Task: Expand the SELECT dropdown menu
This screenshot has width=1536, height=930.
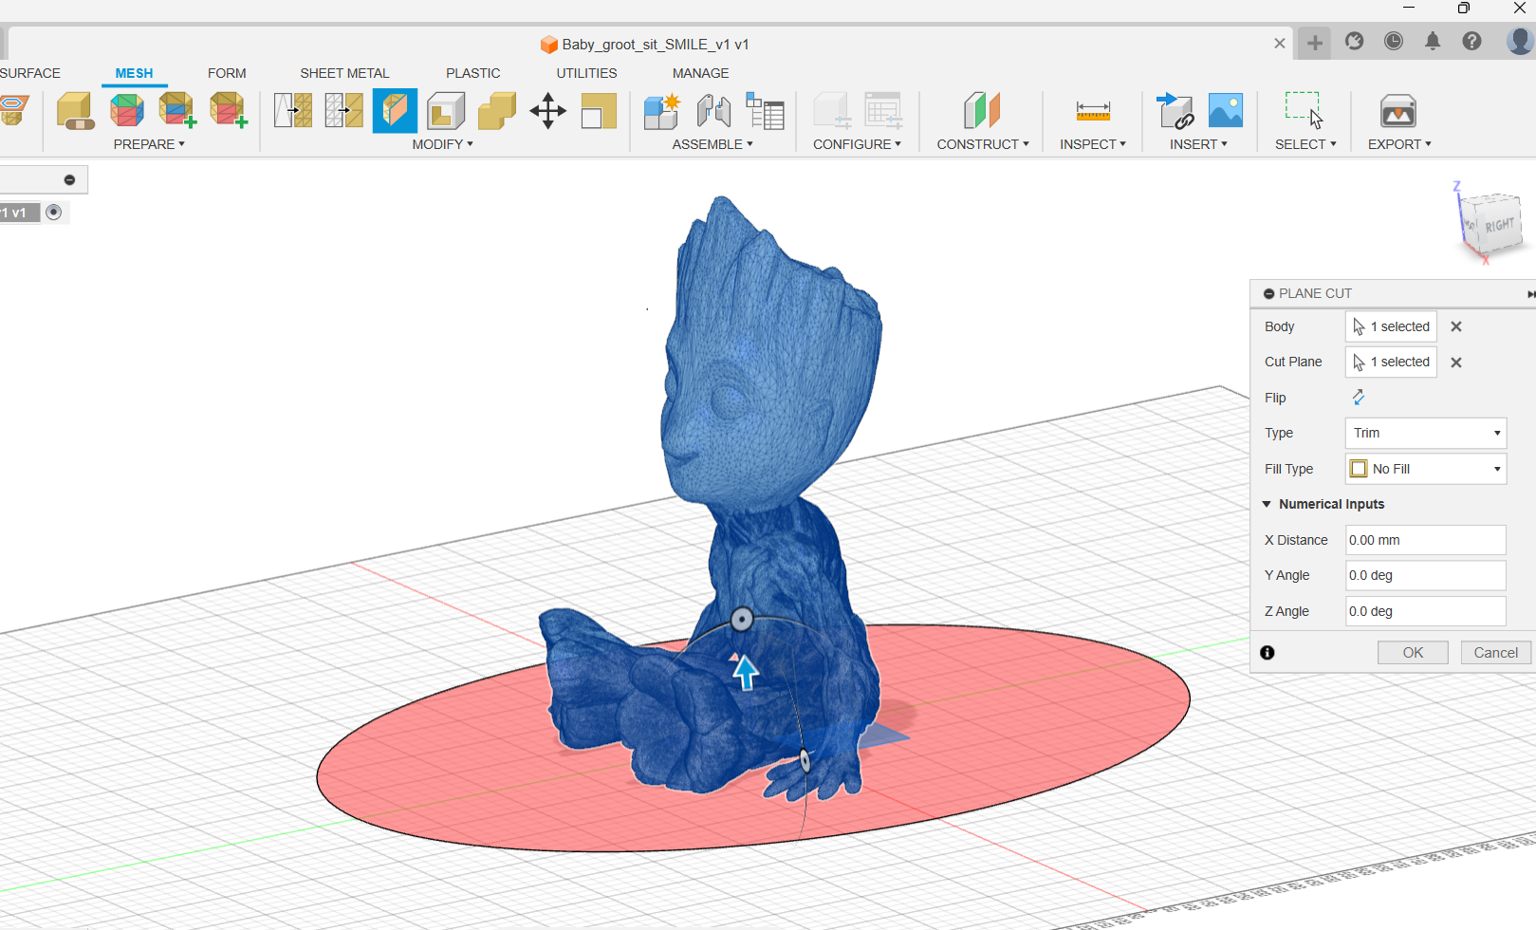Action: 1305,144
